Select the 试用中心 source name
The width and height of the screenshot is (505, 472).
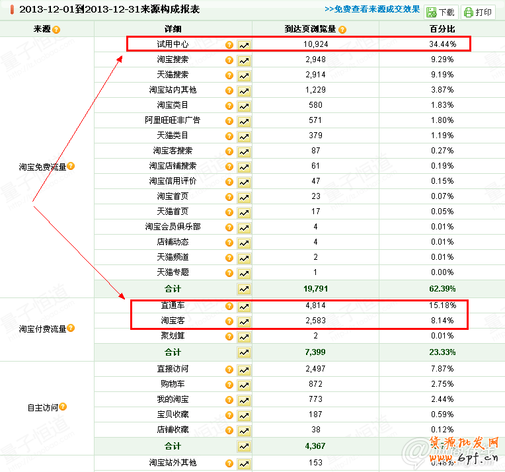pos(173,44)
